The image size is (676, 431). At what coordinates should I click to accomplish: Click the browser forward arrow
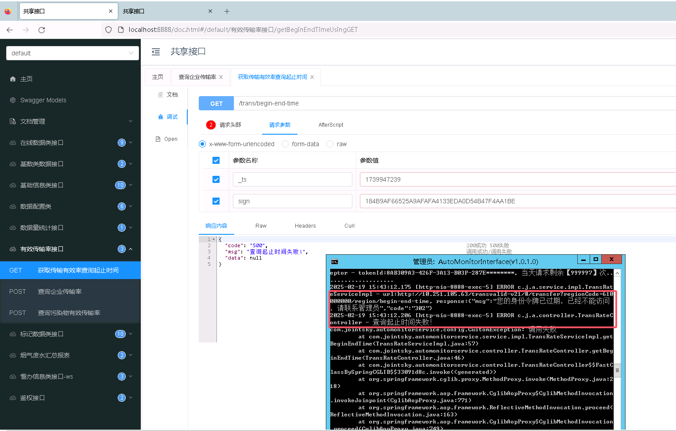point(26,30)
